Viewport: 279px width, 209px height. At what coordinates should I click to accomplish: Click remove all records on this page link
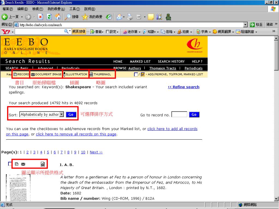76,134
